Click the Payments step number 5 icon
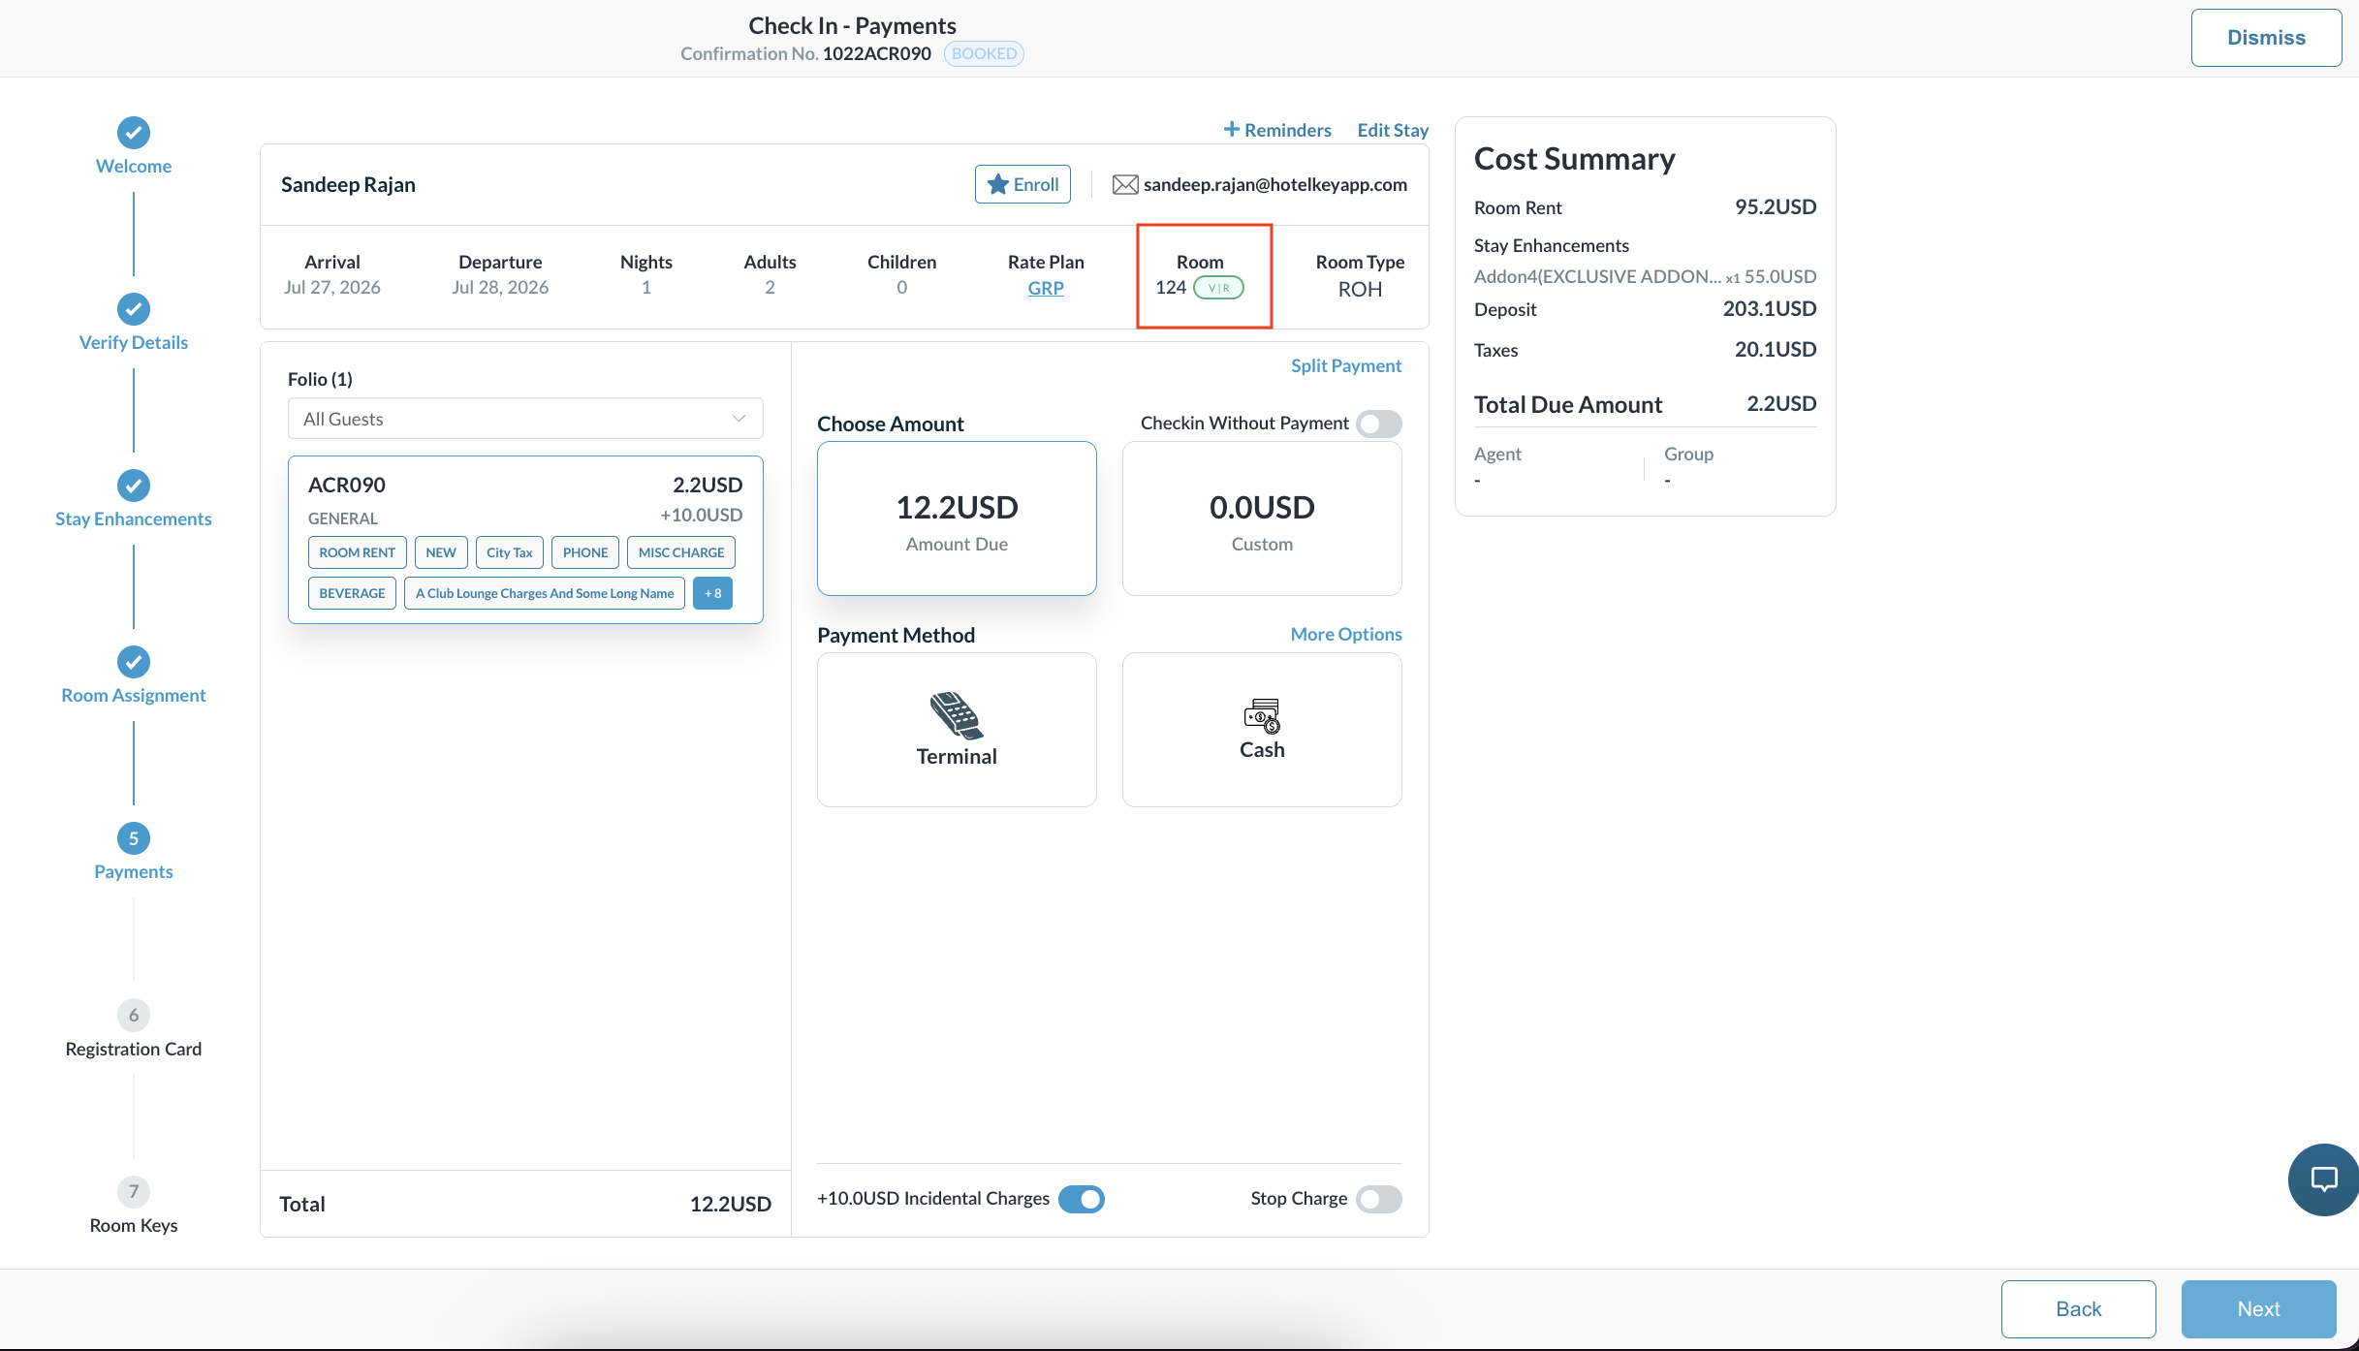 [134, 838]
